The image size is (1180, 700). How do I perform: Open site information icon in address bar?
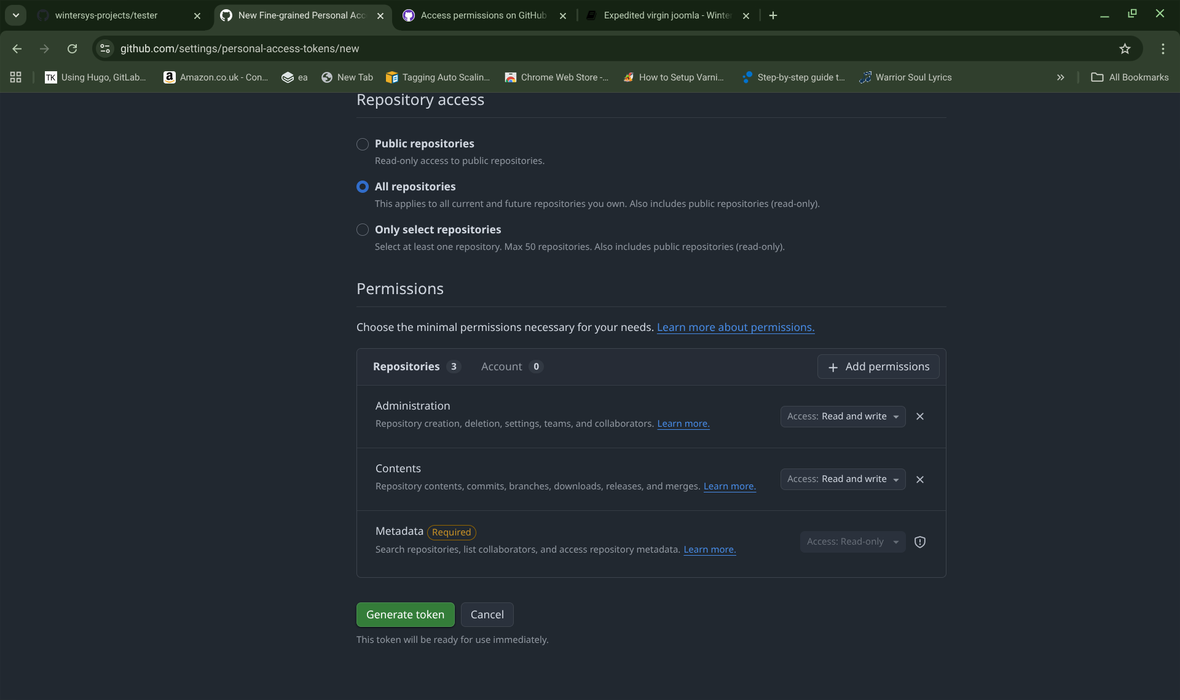(x=105, y=49)
